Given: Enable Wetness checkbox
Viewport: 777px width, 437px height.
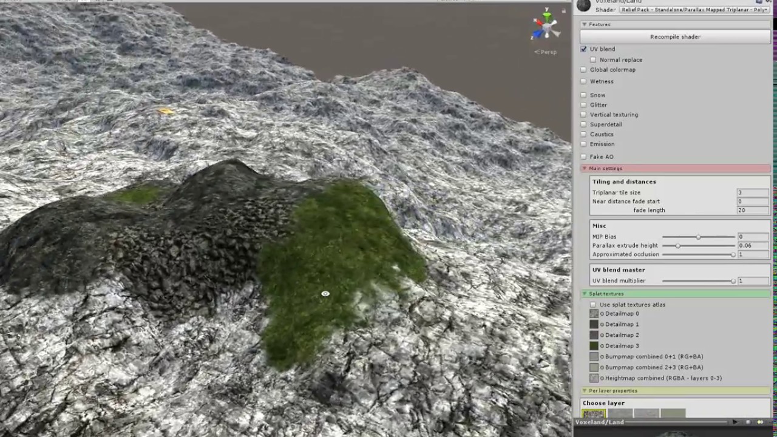Looking at the screenshot, I should click(x=584, y=81).
